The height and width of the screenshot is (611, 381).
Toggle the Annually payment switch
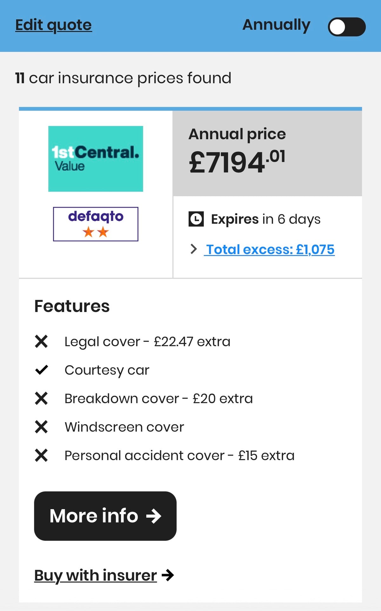tap(346, 27)
